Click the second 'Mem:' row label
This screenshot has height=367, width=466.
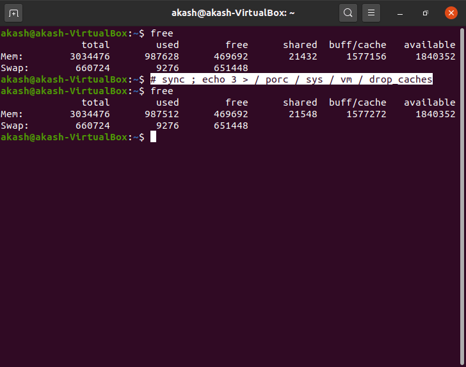pyautogui.click(x=12, y=114)
